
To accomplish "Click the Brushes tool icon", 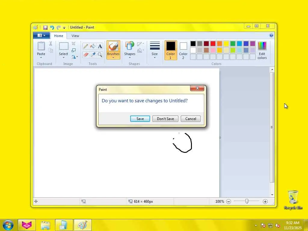I will point(113,46).
